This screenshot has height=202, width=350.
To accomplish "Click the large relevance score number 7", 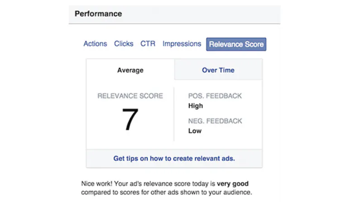I will point(130,119).
